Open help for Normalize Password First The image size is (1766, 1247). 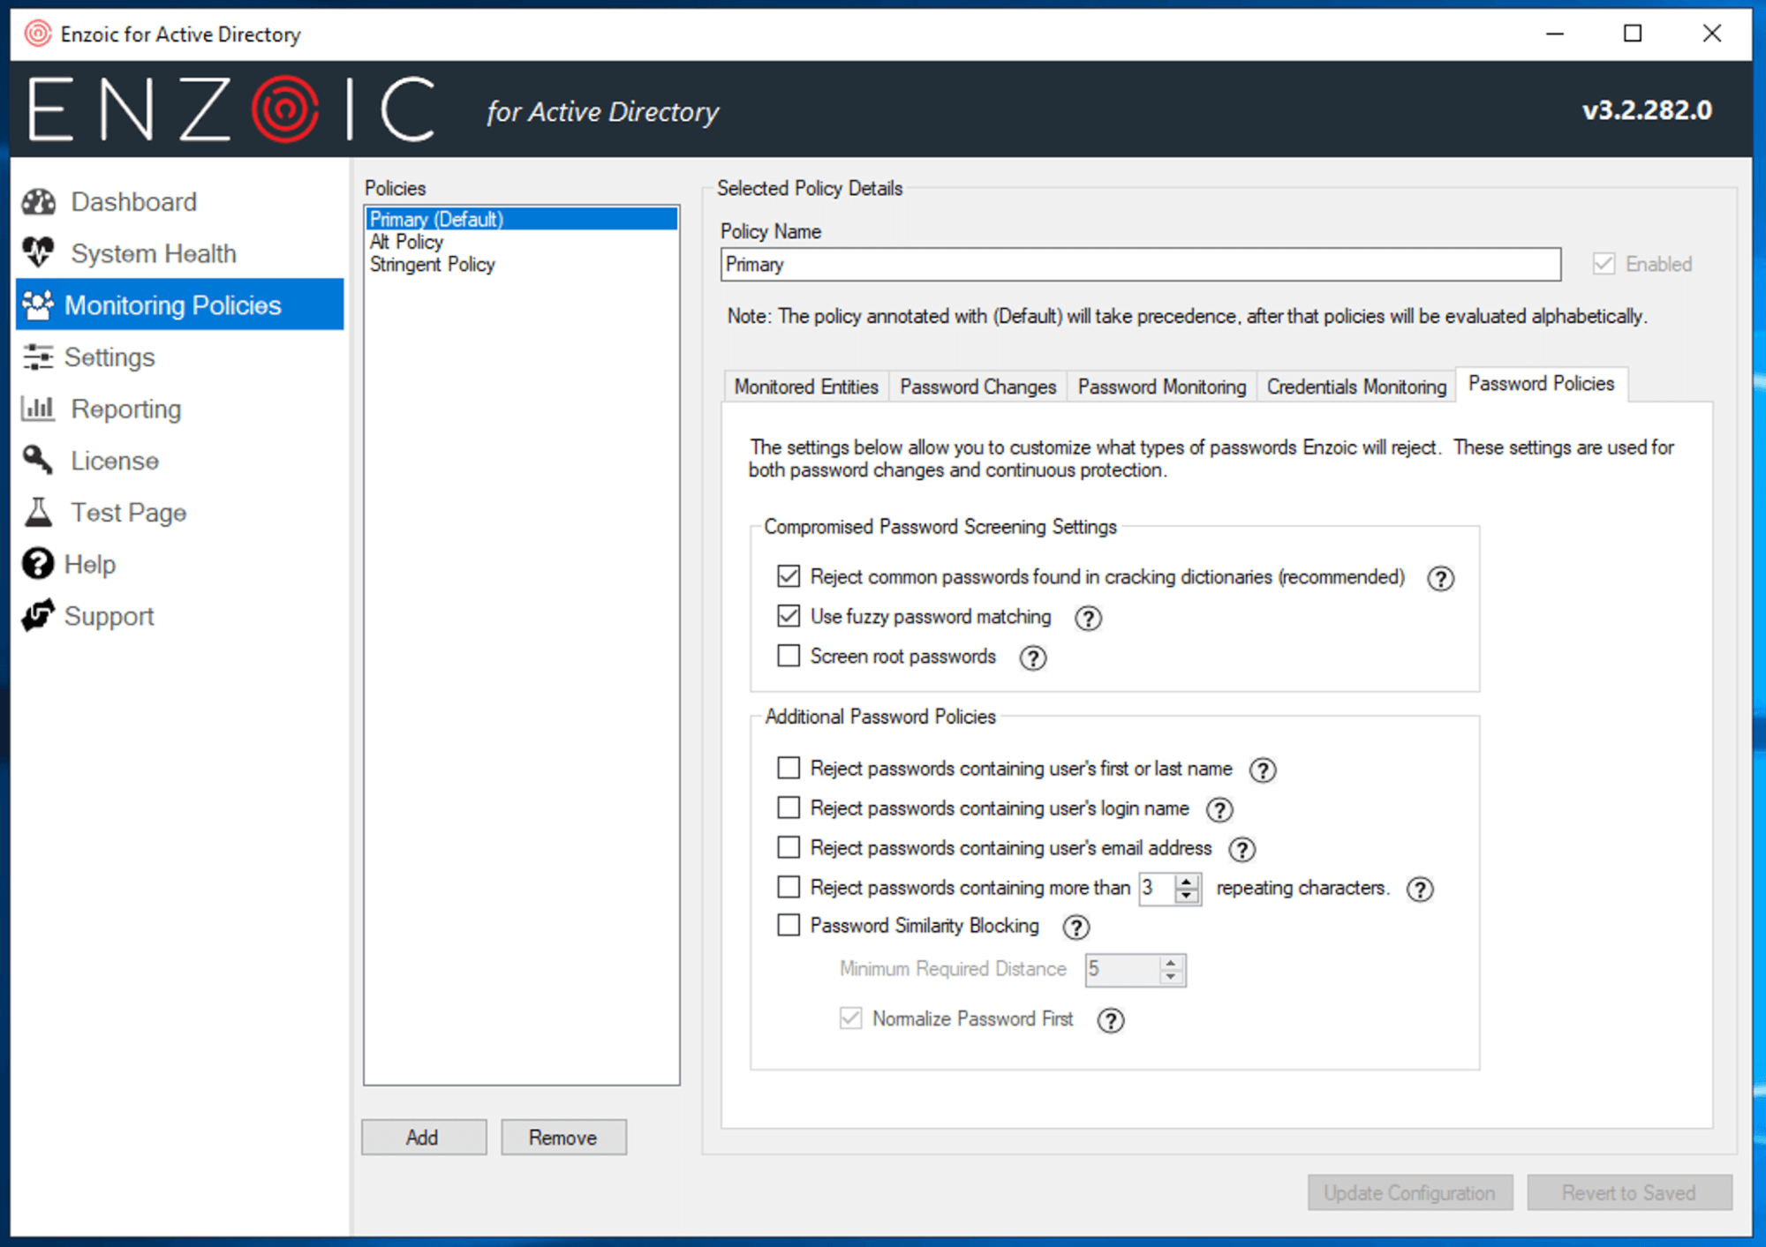click(x=1110, y=1020)
